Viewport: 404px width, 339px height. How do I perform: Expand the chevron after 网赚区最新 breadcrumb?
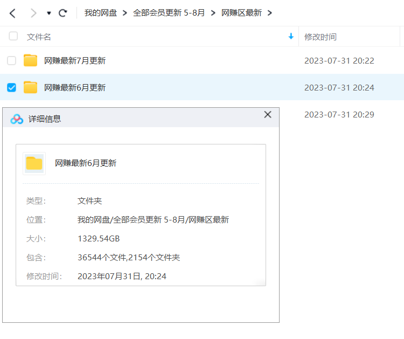point(270,13)
